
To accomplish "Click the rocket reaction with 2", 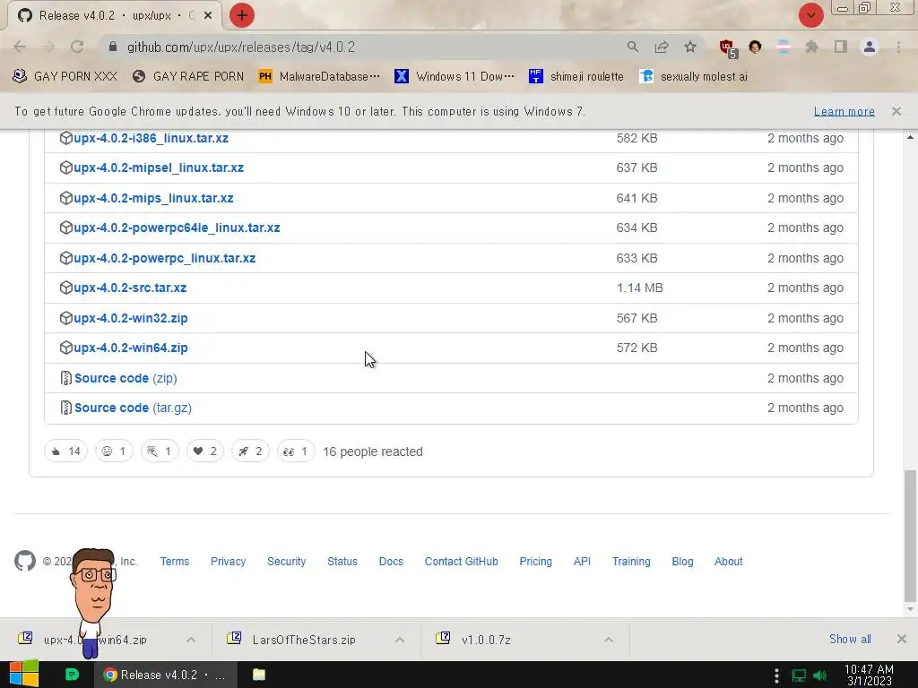I will 250,451.
